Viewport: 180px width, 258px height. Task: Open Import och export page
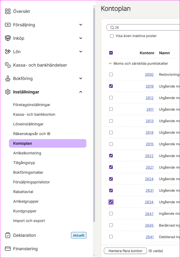click(29, 221)
